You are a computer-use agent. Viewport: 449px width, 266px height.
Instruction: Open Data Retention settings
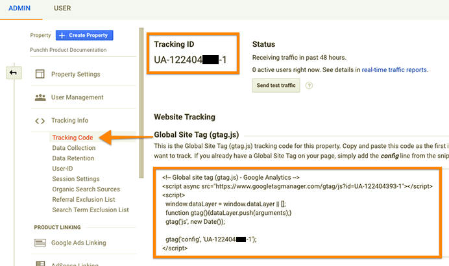[x=73, y=158]
